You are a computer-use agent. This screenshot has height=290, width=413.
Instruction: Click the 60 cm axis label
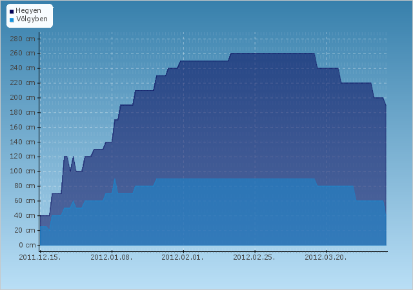click(25, 201)
